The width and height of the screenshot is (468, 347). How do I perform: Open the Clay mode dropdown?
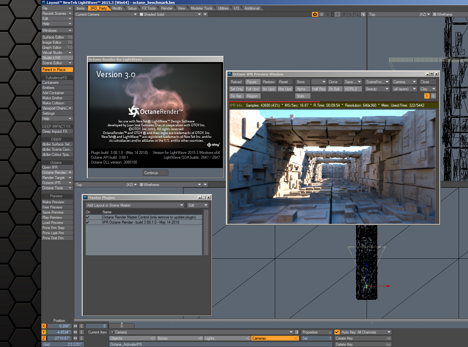point(428,89)
